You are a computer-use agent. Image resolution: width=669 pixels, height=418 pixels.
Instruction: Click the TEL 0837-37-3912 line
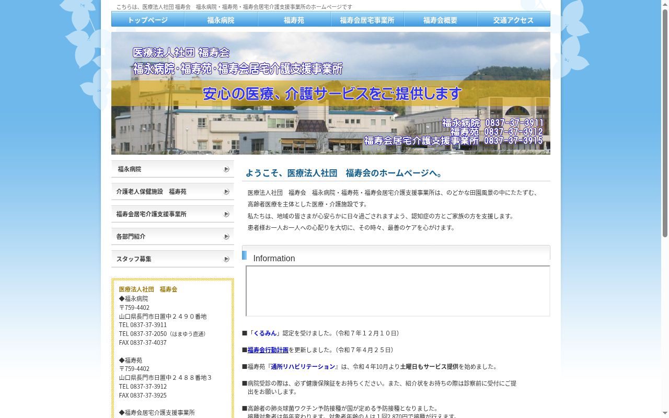143,387
